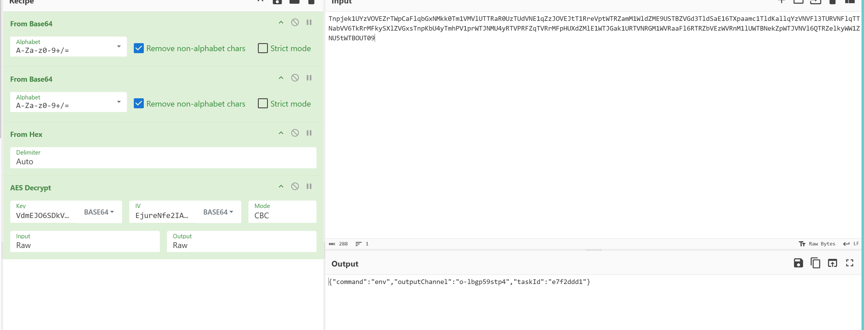
Task: Change AES Key format from BASE64
Action: [x=99, y=212]
